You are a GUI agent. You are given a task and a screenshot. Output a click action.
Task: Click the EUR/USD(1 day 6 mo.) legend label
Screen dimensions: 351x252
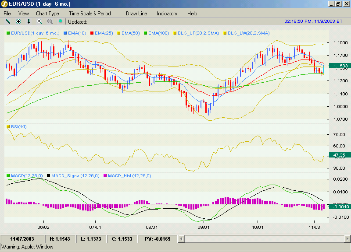pyautogui.click(x=36, y=33)
